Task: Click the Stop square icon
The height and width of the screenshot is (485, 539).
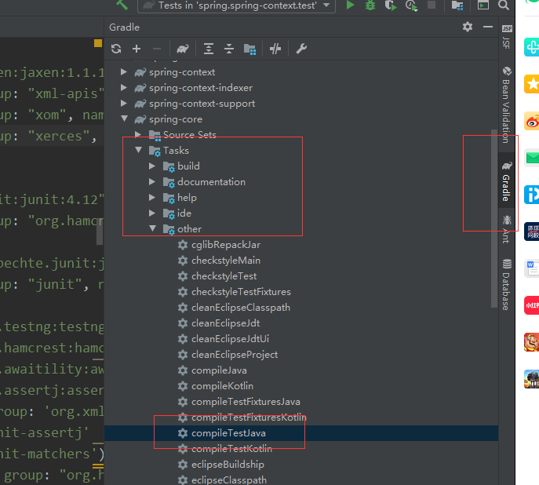Action: 432,5
